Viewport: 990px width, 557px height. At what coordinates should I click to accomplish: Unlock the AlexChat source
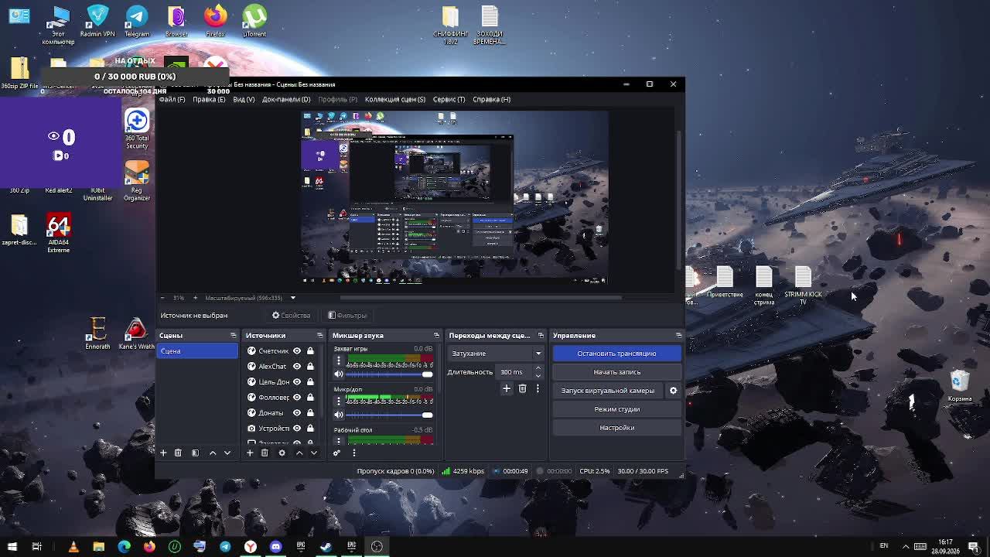310,367
